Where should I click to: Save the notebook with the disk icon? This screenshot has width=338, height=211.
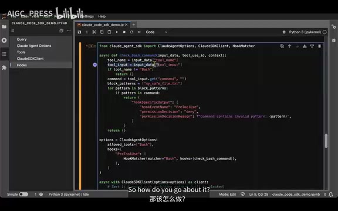pos(79,32)
